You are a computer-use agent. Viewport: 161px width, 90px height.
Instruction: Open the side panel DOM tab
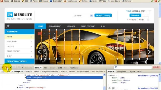click(x=139, y=71)
